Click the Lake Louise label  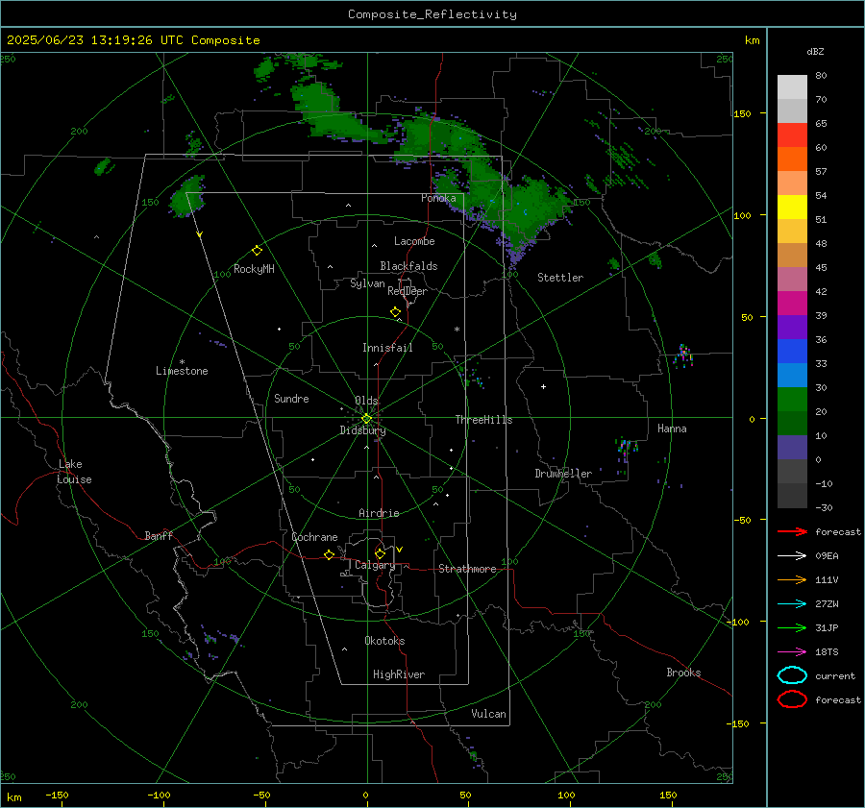[74, 472]
